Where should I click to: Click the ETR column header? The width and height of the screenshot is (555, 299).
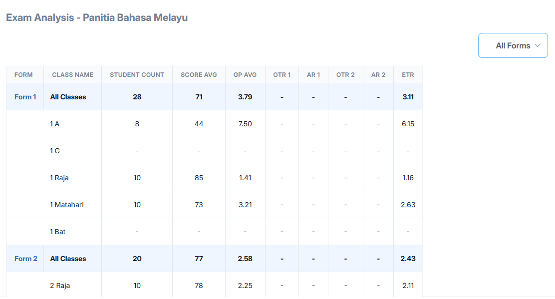click(408, 75)
